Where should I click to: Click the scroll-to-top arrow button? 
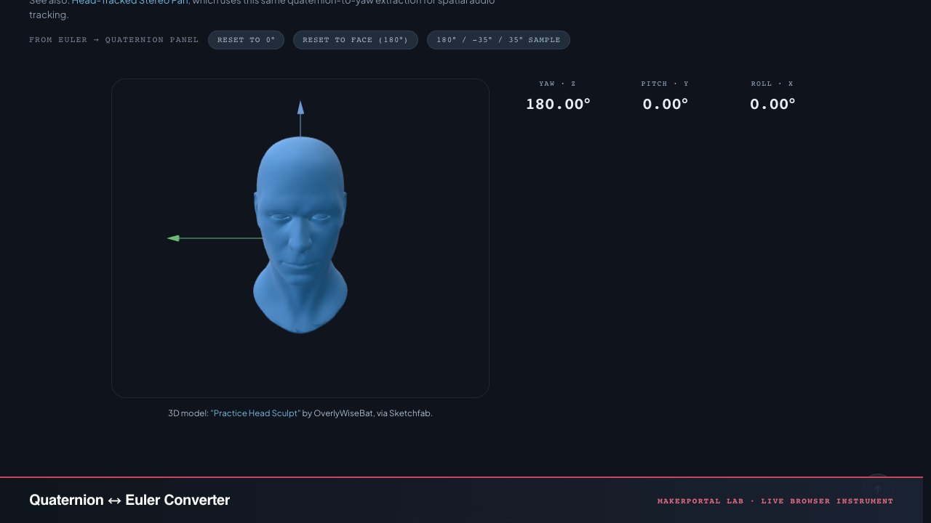pos(878,488)
